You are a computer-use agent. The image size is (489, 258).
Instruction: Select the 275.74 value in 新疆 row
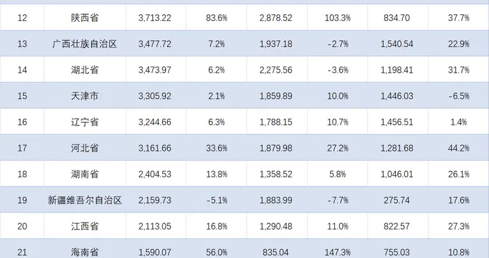click(x=397, y=200)
